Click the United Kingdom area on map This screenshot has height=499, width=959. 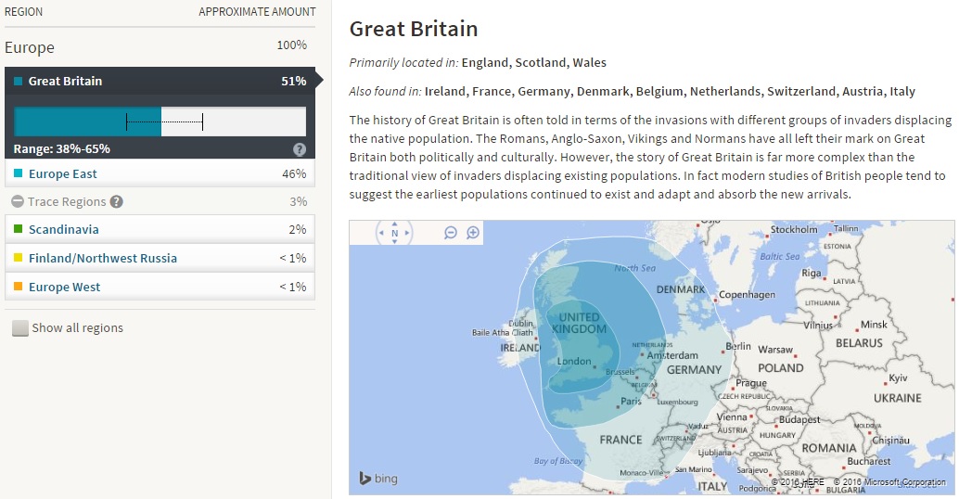pyautogui.click(x=580, y=324)
